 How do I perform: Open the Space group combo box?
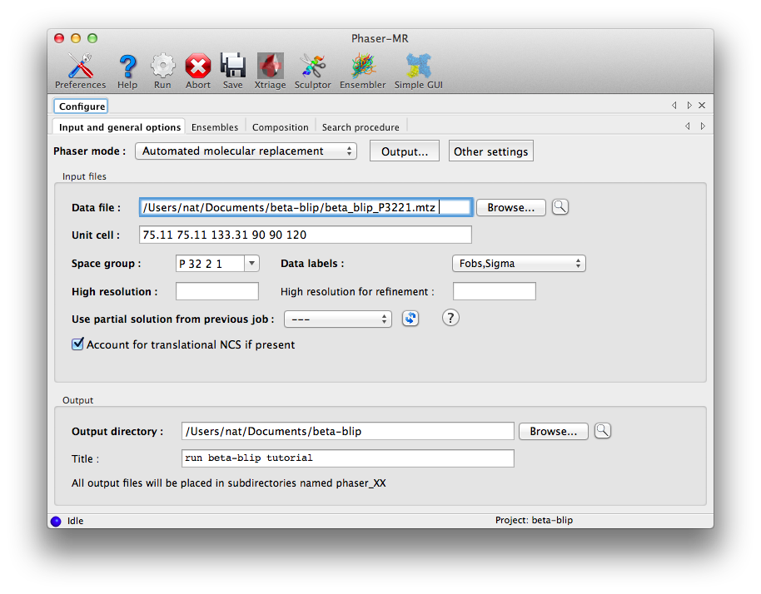tap(251, 264)
